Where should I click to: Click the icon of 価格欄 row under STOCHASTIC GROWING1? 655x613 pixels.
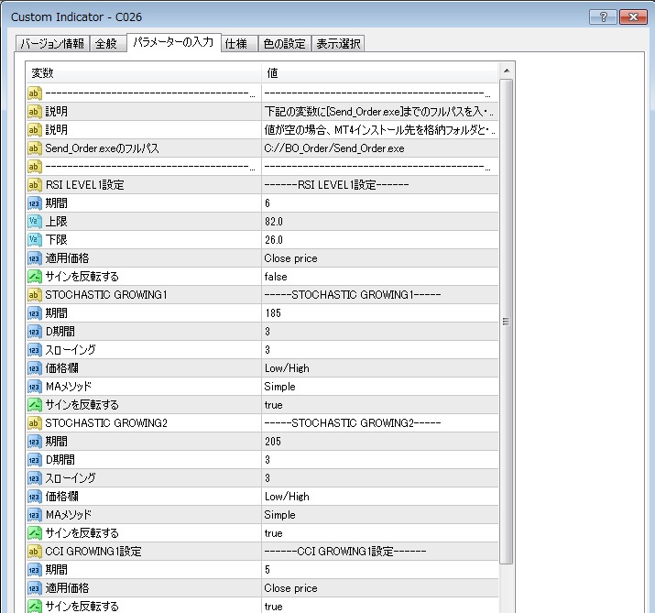pyautogui.click(x=35, y=368)
